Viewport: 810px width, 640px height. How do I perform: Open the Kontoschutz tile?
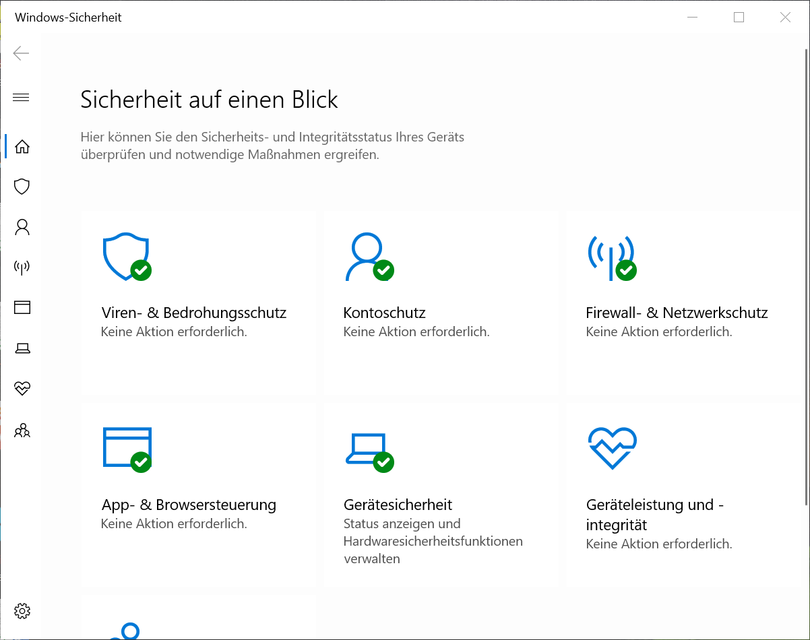click(384, 313)
